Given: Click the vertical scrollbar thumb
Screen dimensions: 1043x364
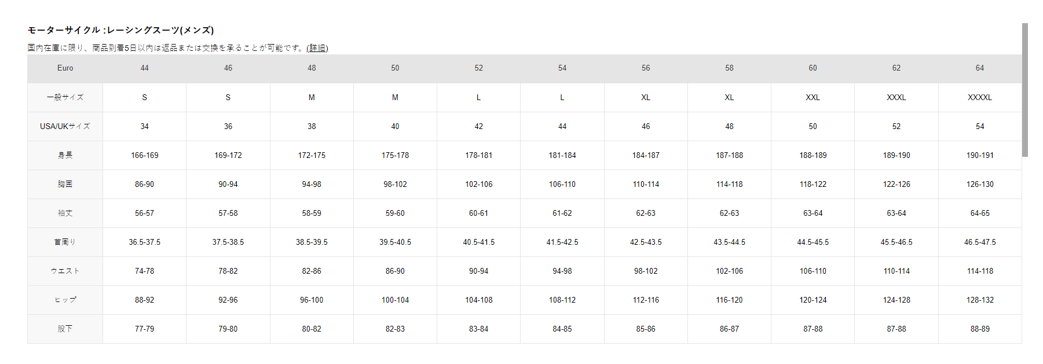Looking at the screenshot, I should point(1024,90).
